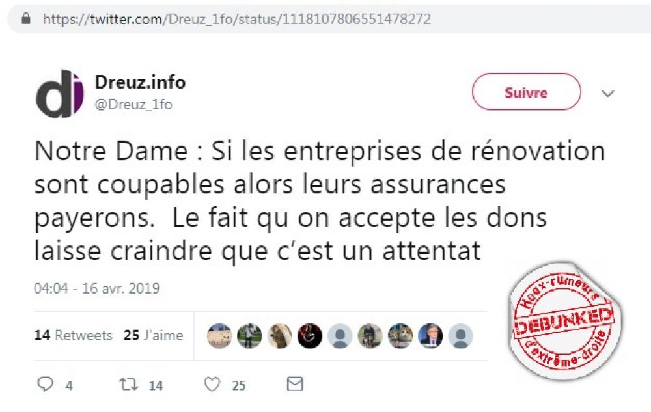The width and height of the screenshot is (651, 412).
Task: Retweet using the retweet arrows icon
Action: [x=129, y=384]
